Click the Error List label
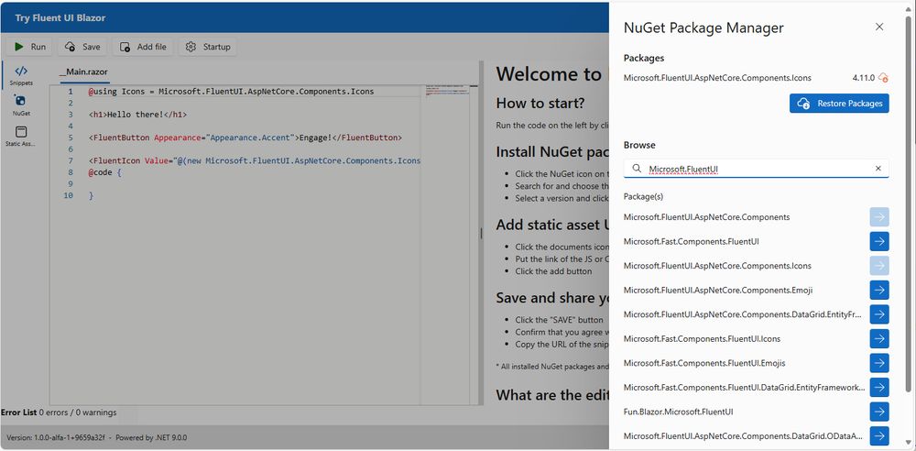Viewport: 916px width, 451px height. [x=18, y=412]
